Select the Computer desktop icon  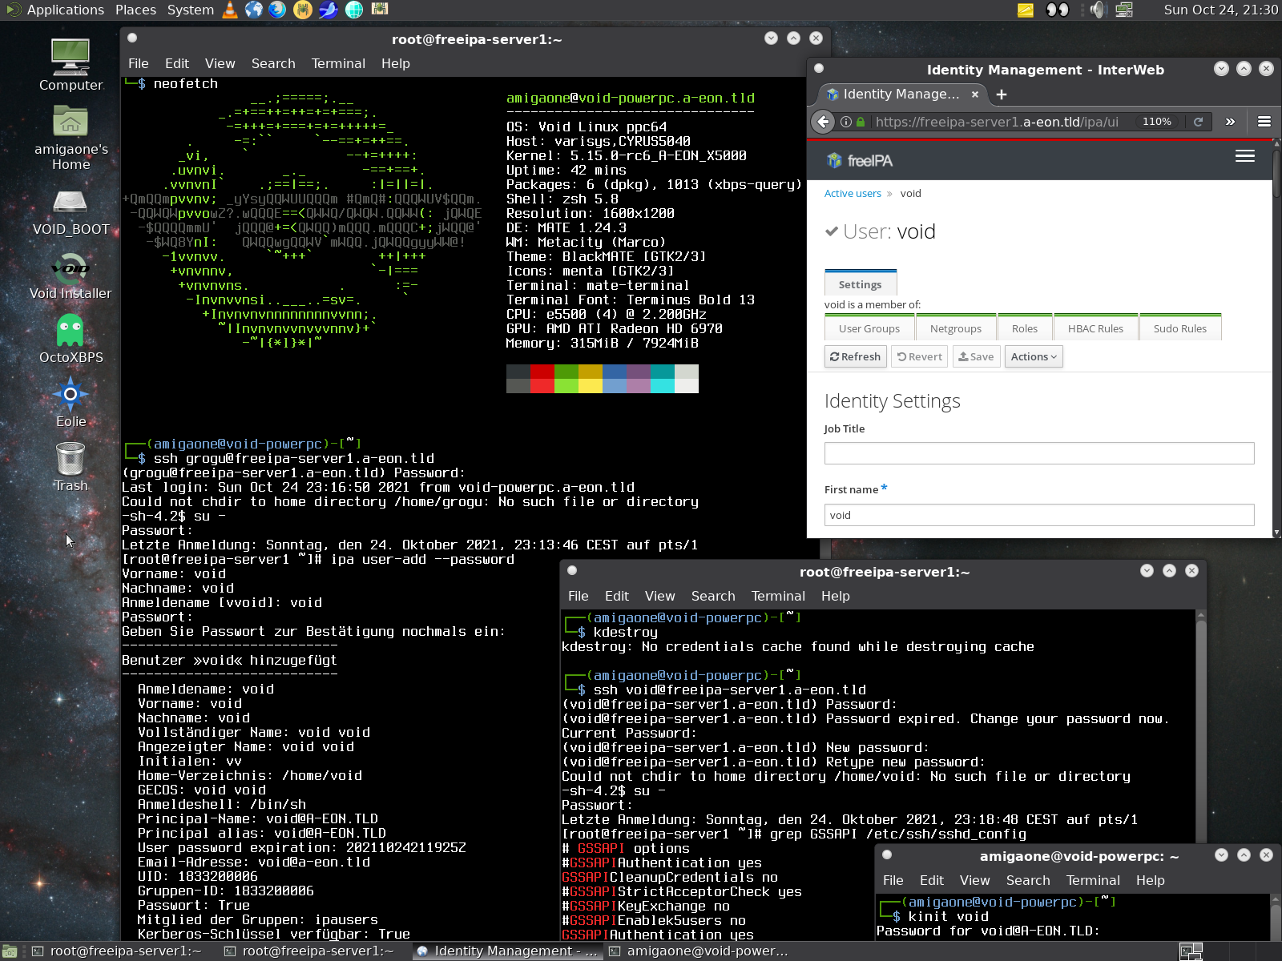(71, 65)
